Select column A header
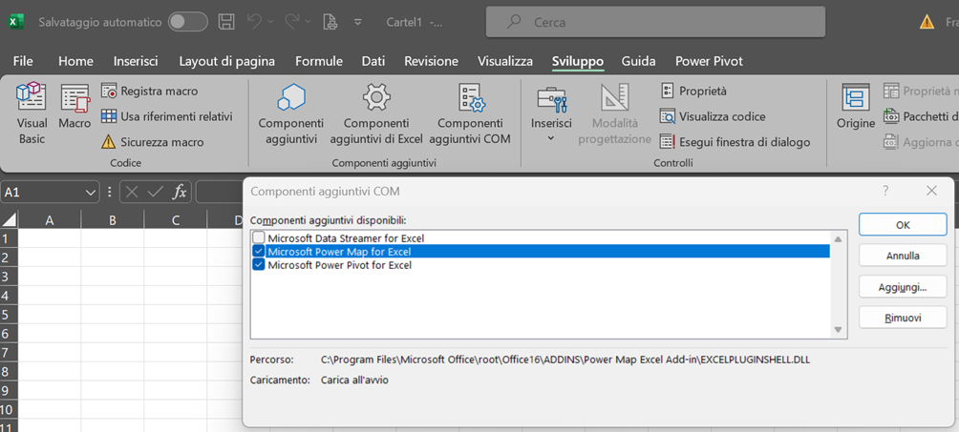Viewport: 959px width, 432px height. [x=50, y=220]
